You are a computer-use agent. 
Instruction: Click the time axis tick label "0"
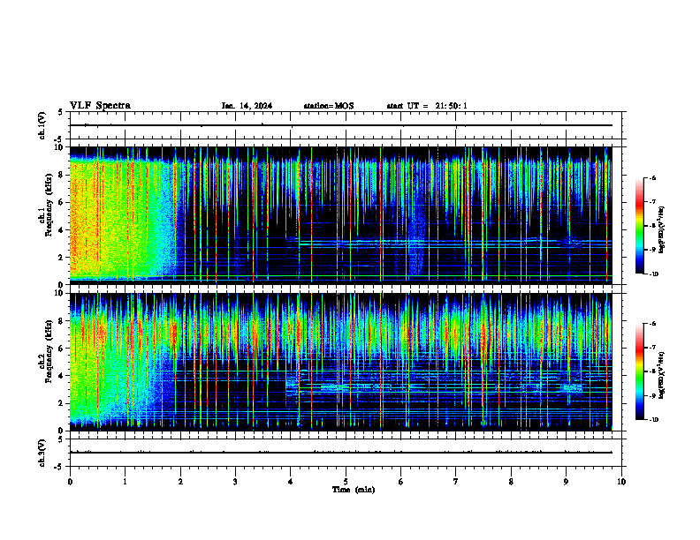pos(70,482)
